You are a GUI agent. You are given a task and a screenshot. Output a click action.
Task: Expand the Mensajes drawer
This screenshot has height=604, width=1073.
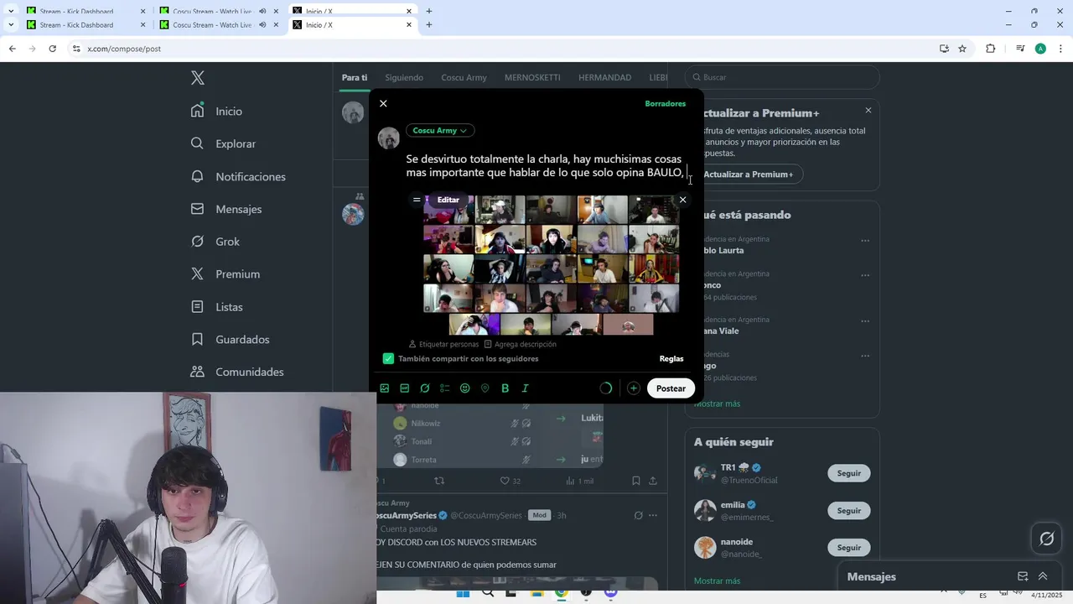tap(1043, 576)
